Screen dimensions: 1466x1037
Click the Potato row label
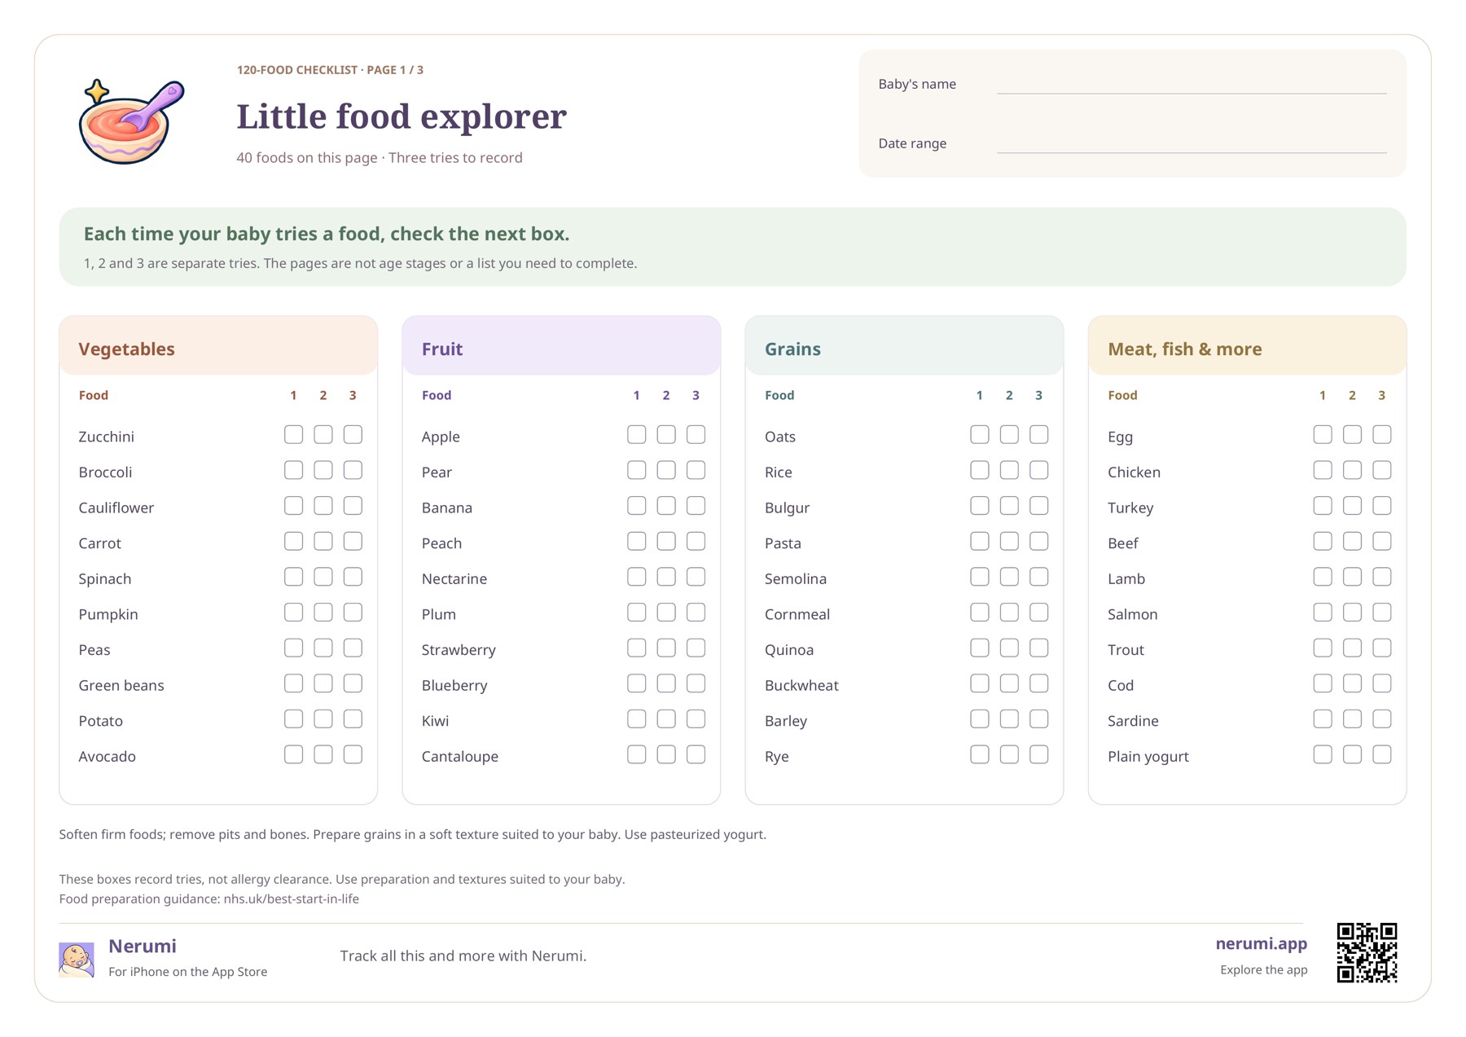coord(101,721)
